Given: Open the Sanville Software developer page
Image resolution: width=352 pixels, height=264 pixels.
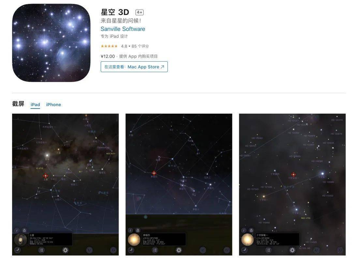Looking at the screenshot, I should (x=123, y=29).
